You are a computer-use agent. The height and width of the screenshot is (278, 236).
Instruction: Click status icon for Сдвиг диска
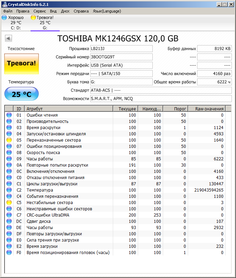9,221
